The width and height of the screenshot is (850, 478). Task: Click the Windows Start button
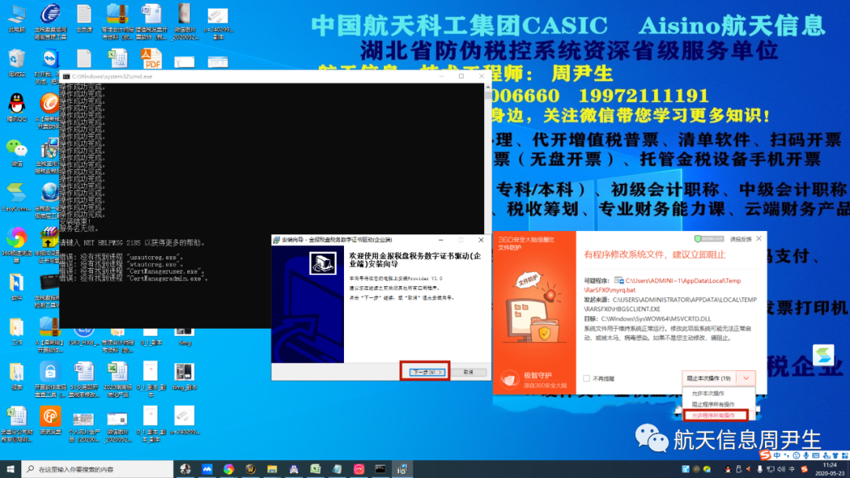(10, 469)
